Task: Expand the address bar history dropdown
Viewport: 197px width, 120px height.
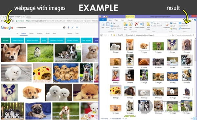Action: [170, 35]
